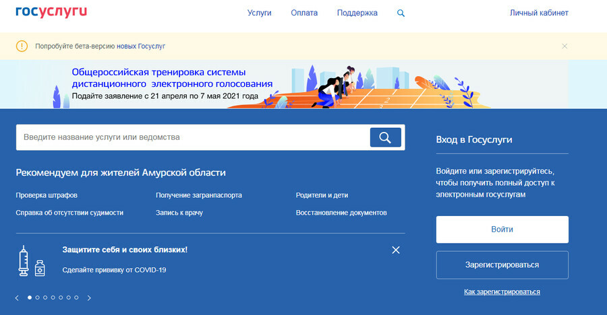Screen dimensions: 607x315
Task: Open Запись к врачу link
Action: (x=179, y=213)
